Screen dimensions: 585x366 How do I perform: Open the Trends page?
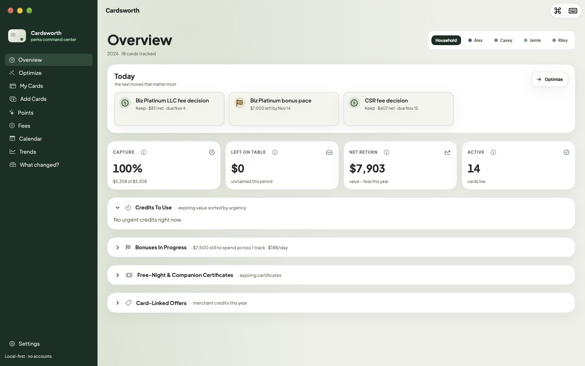click(x=49, y=152)
